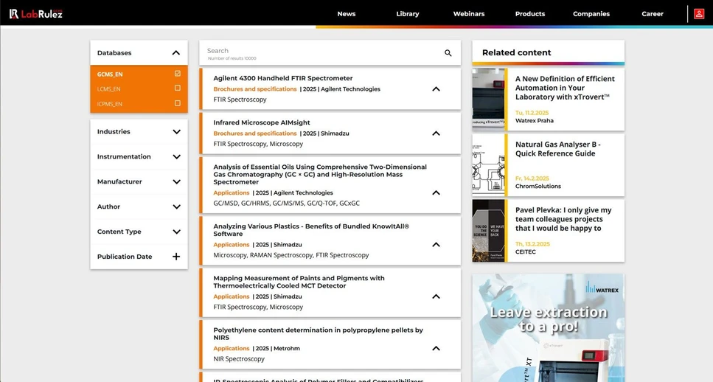Click 'Watrex Praha' source text
Image resolution: width=713 pixels, height=382 pixels.
click(535, 120)
